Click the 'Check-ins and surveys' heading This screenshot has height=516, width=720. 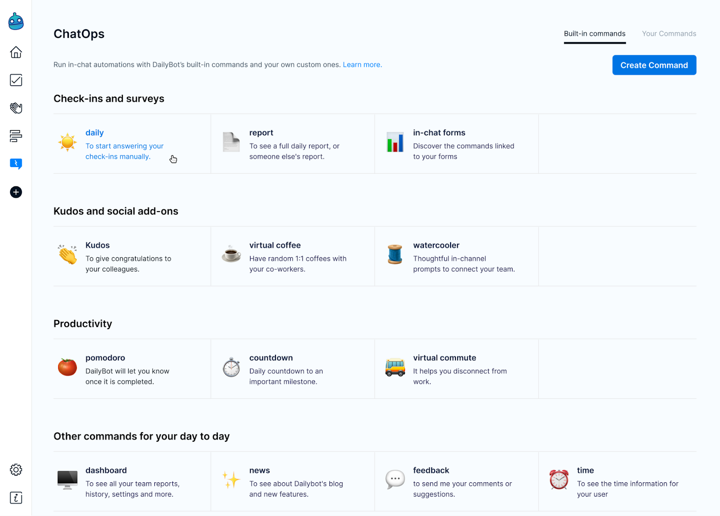109,99
